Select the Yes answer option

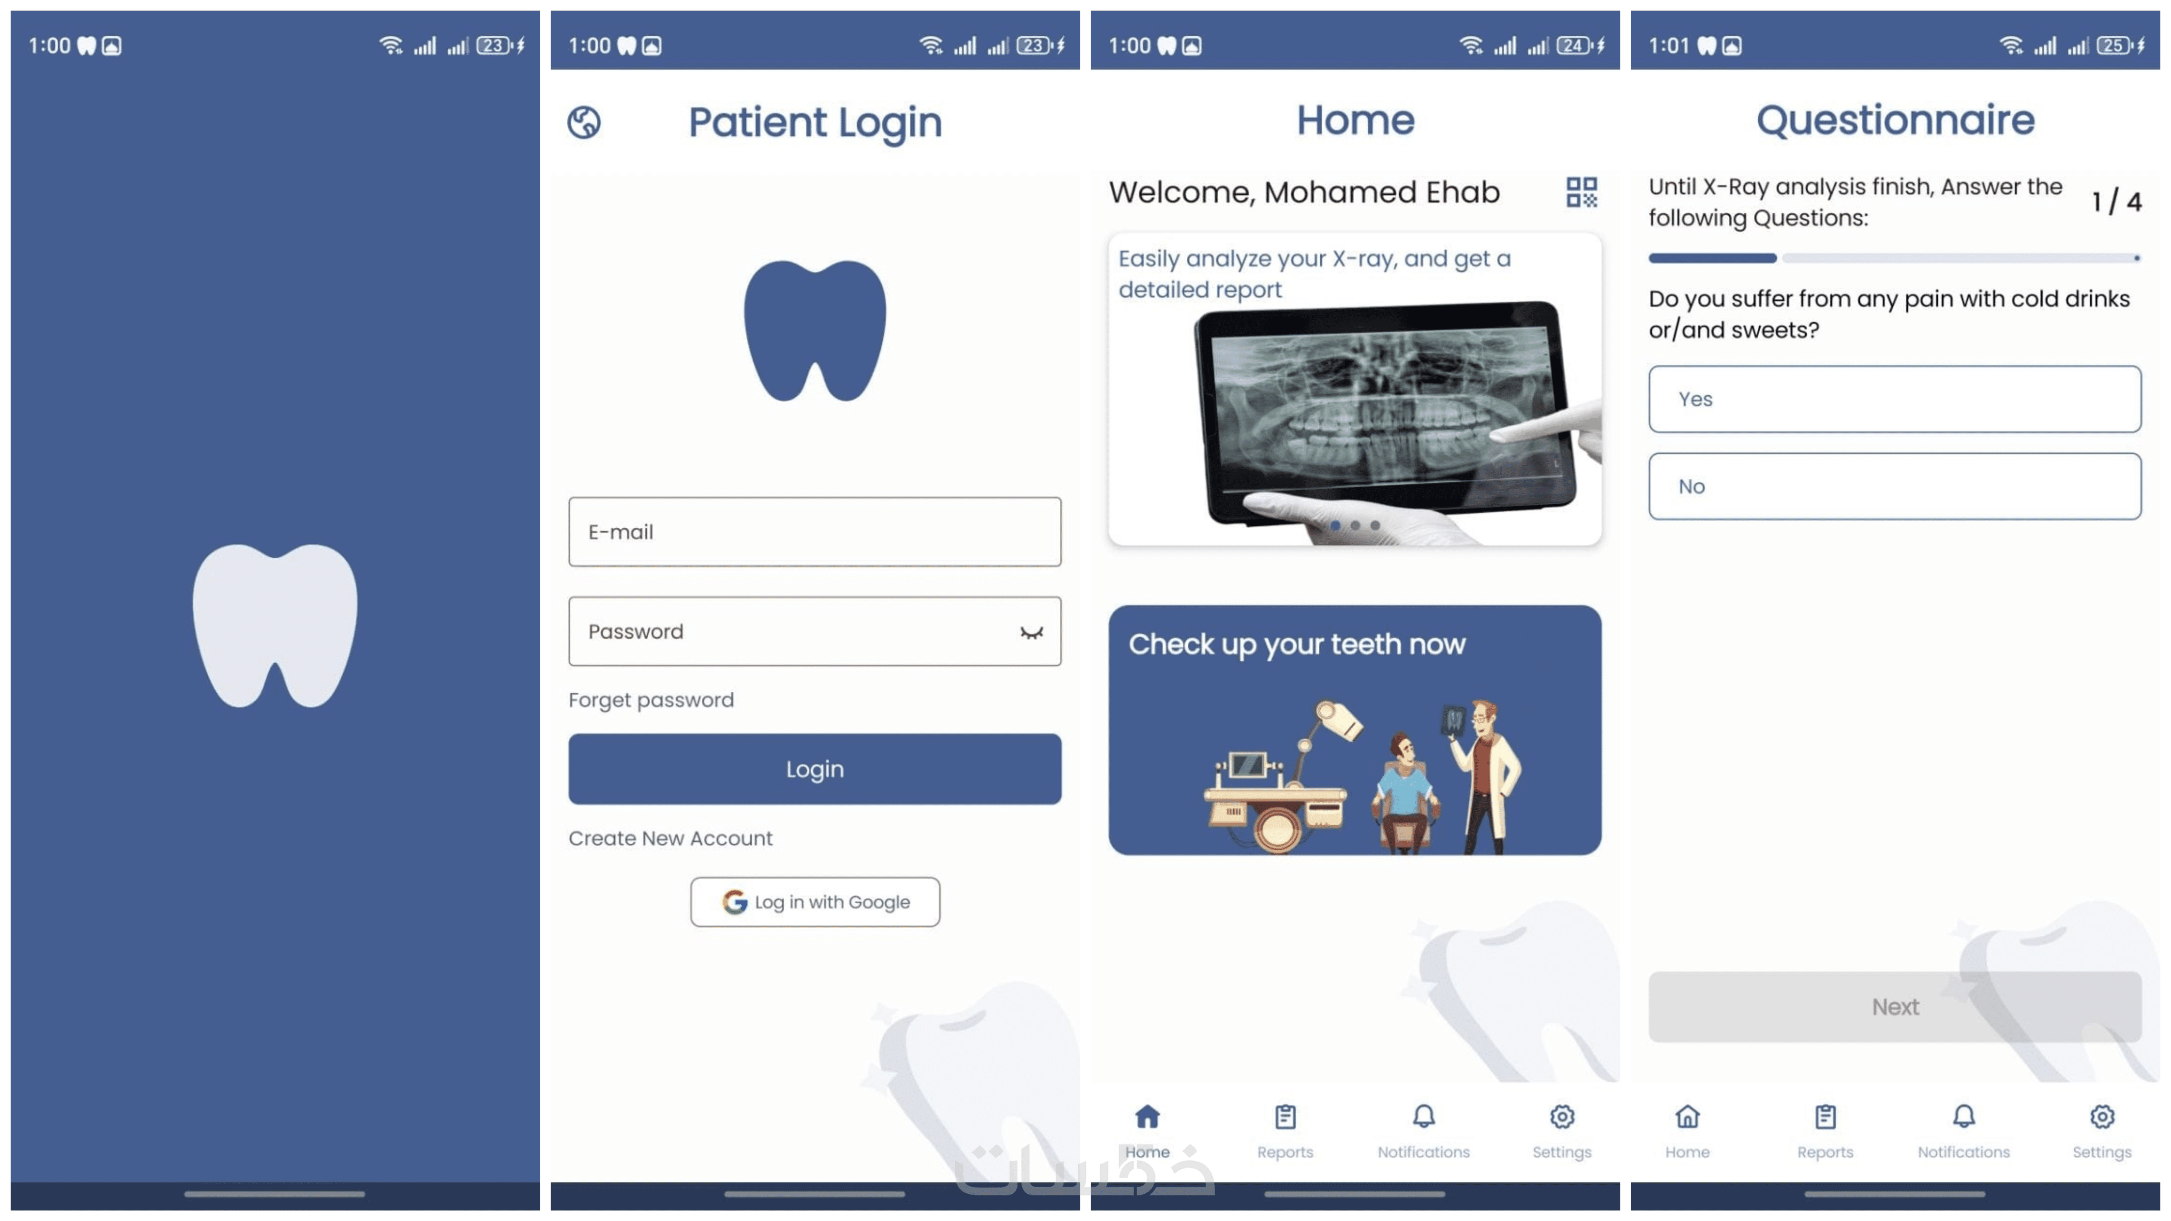coord(1894,399)
